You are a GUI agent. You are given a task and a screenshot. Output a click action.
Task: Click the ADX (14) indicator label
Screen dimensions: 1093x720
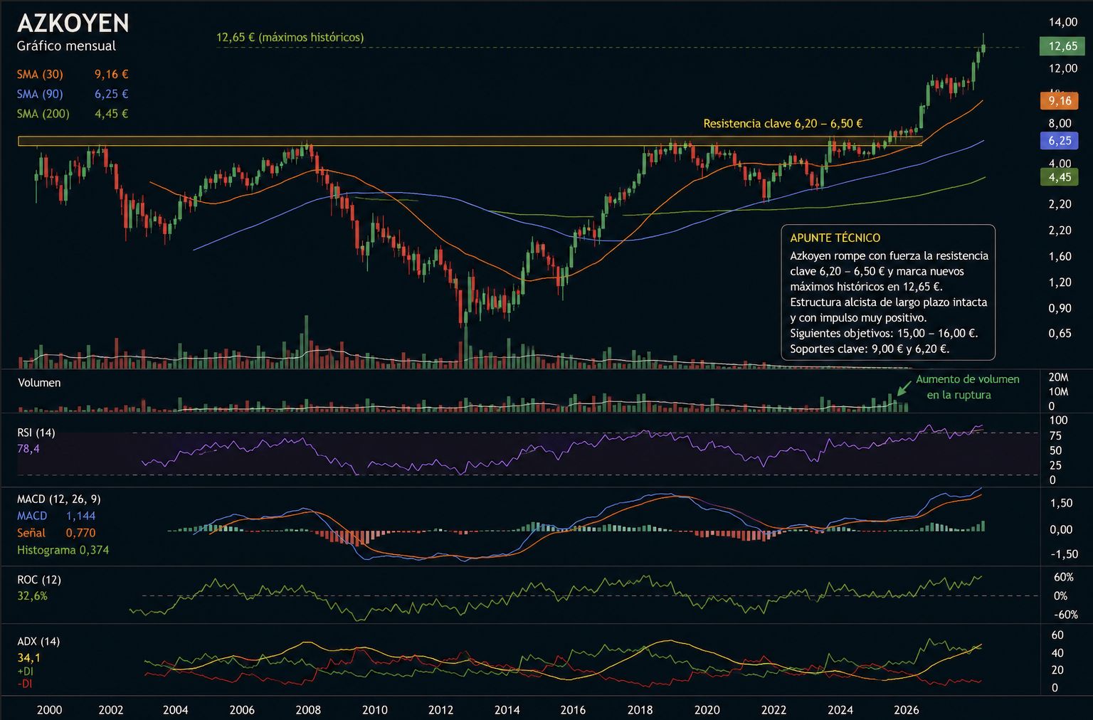pyautogui.click(x=38, y=642)
